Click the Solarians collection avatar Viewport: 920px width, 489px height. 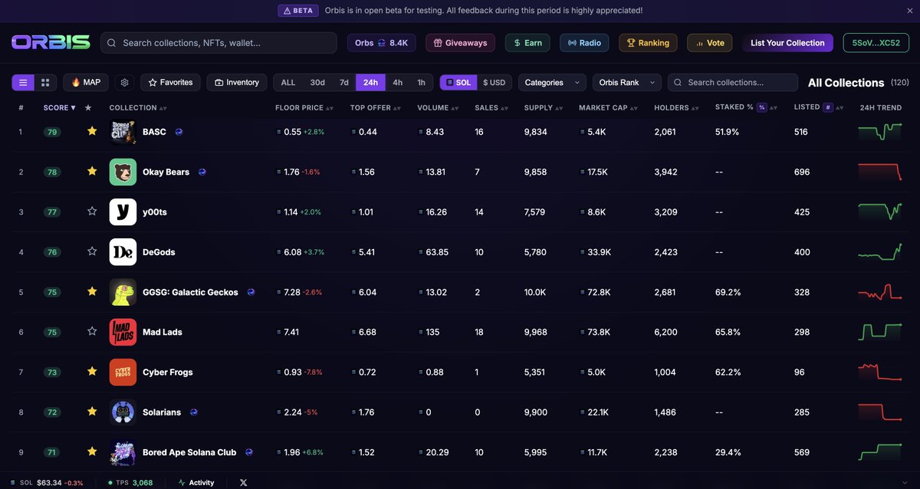point(123,412)
